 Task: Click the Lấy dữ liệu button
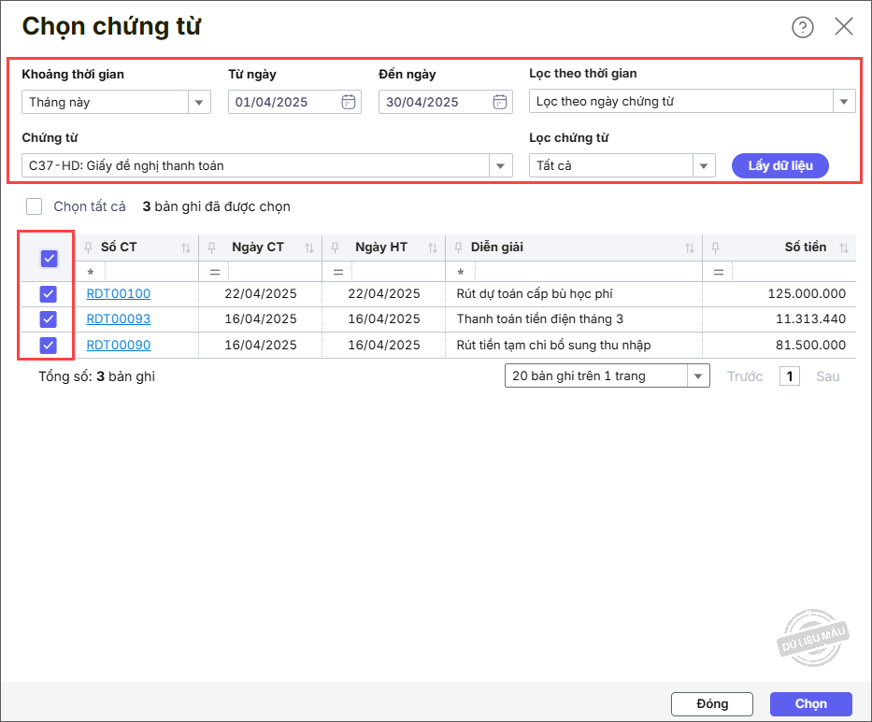click(x=779, y=166)
